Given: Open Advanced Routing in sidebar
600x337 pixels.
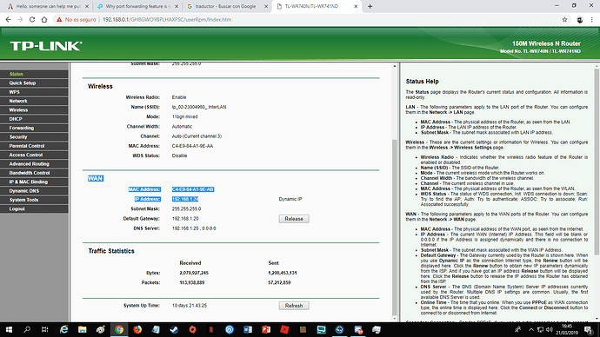Looking at the screenshot, I should [x=34, y=164].
